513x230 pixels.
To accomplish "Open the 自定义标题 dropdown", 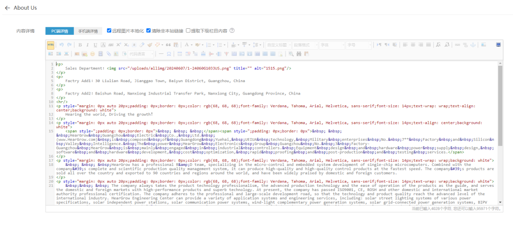I will [x=278, y=45].
